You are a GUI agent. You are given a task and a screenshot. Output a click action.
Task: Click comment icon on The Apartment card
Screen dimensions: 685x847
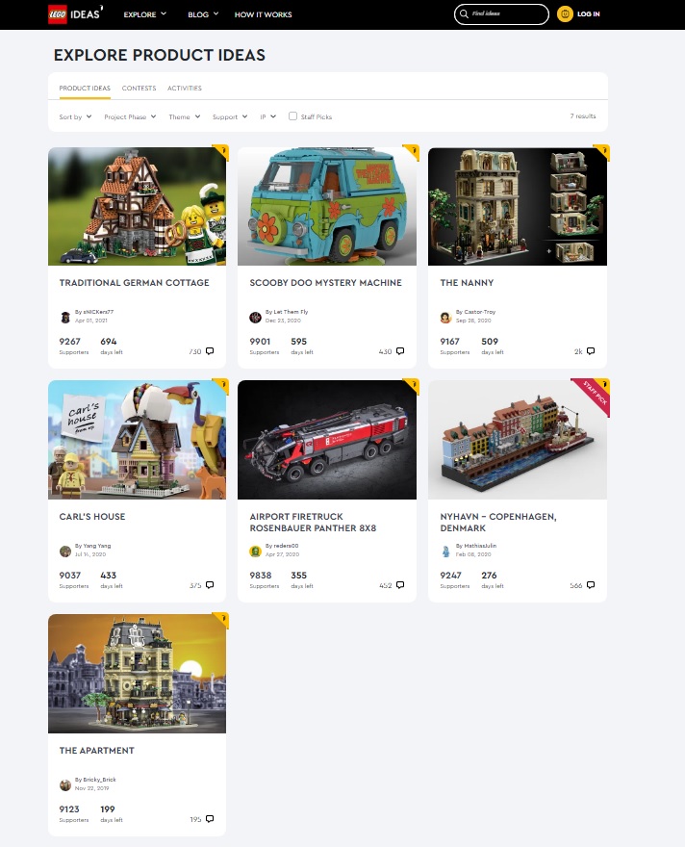point(210,819)
